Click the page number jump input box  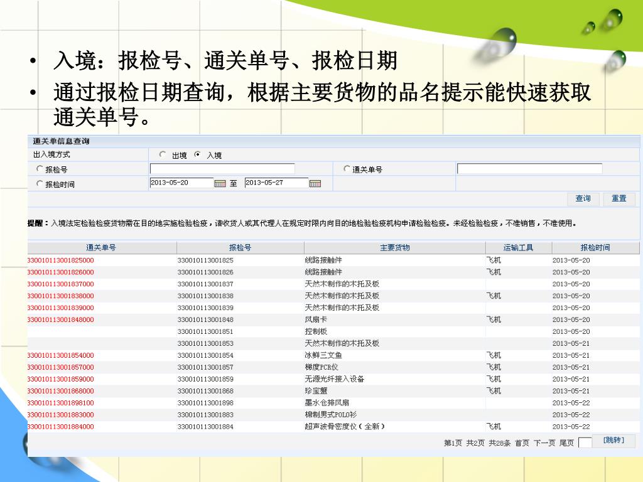click(x=585, y=442)
